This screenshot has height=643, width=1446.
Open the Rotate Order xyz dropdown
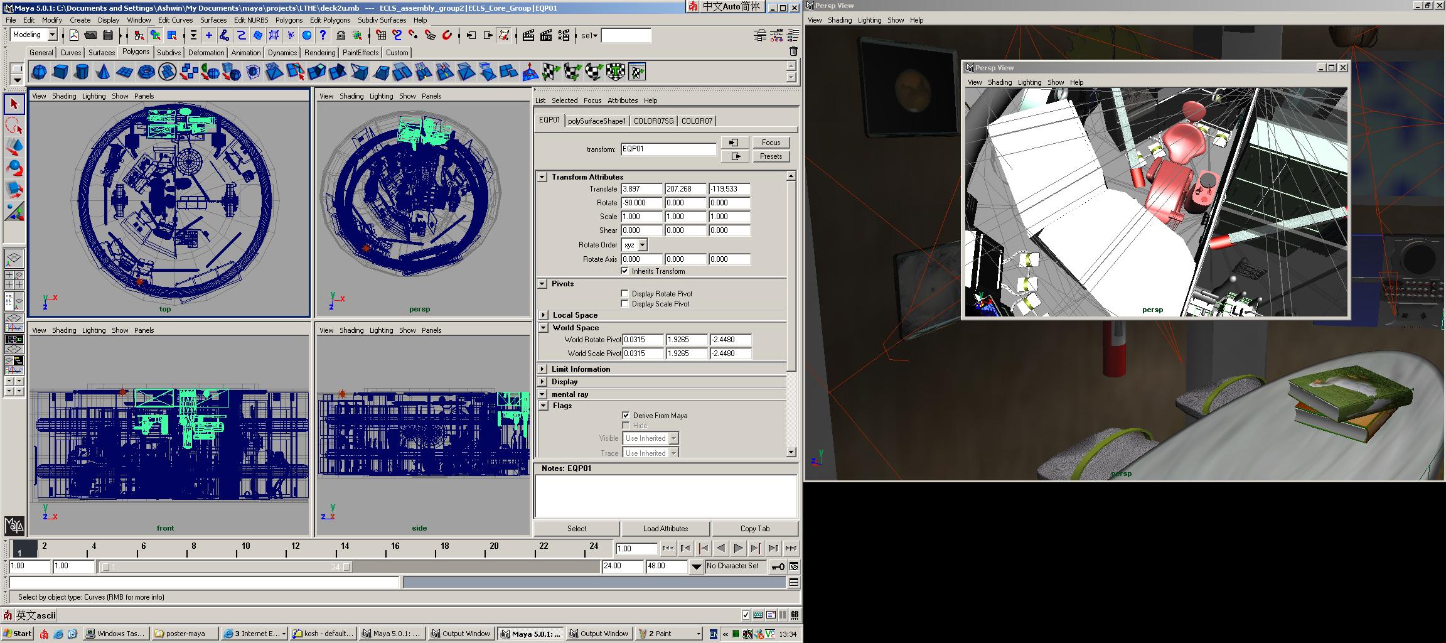(x=634, y=245)
